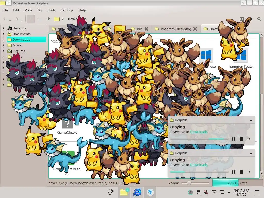This screenshot has width=264, height=198.
Task: Open Internet Explorer from taskbar
Action: point(137,192)
